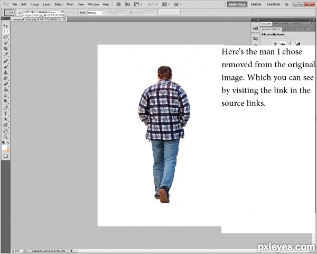Click the foreground color swatch
Viewport: 317px width, 254px height.
point(4,148)
